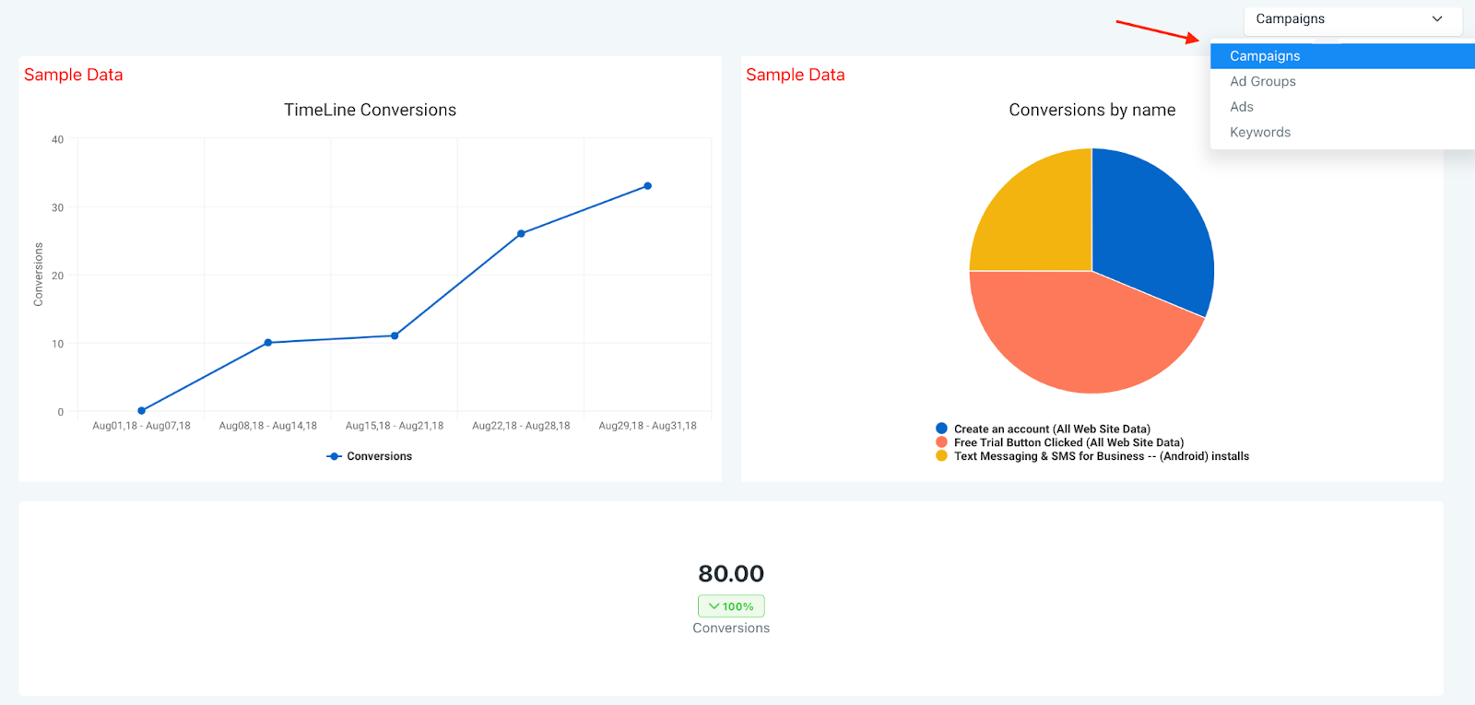Toggle Conversions series in line chart legend
1475x705 pixels.
370,456
